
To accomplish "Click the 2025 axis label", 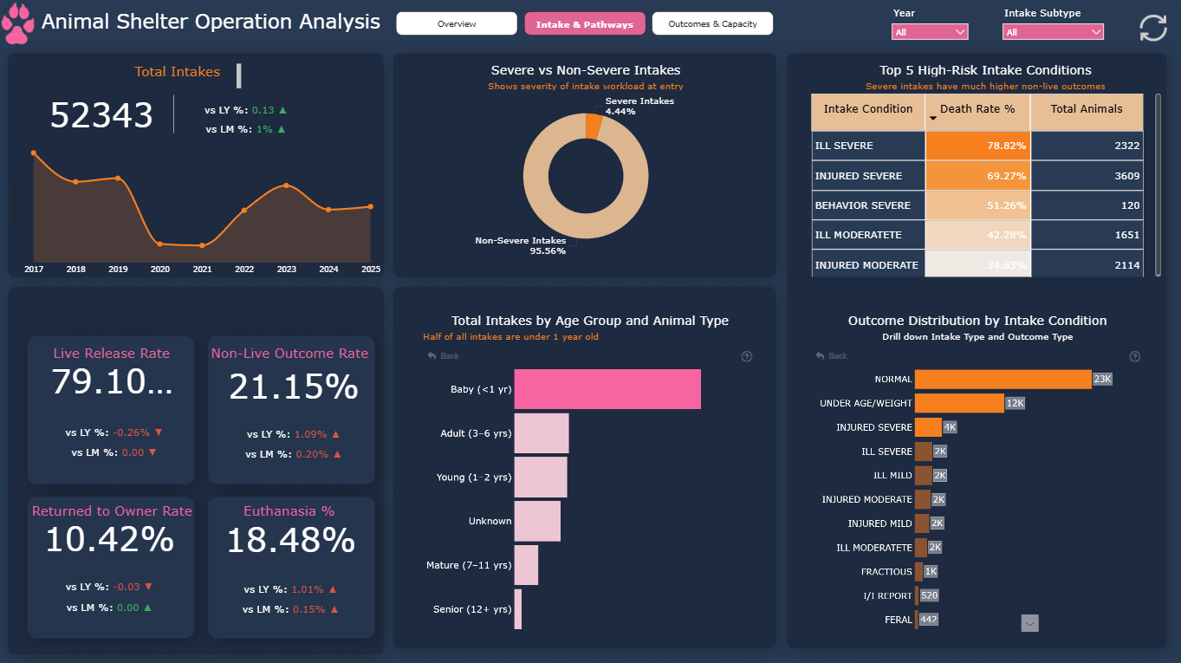I will 370,270.
